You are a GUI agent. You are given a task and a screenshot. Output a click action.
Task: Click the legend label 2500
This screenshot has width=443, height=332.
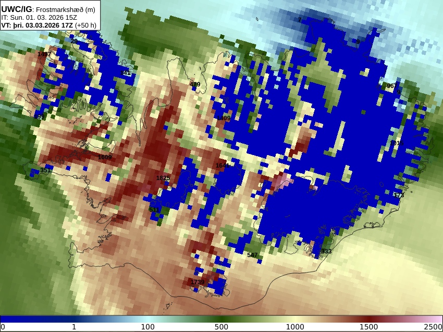click(434, 327)
